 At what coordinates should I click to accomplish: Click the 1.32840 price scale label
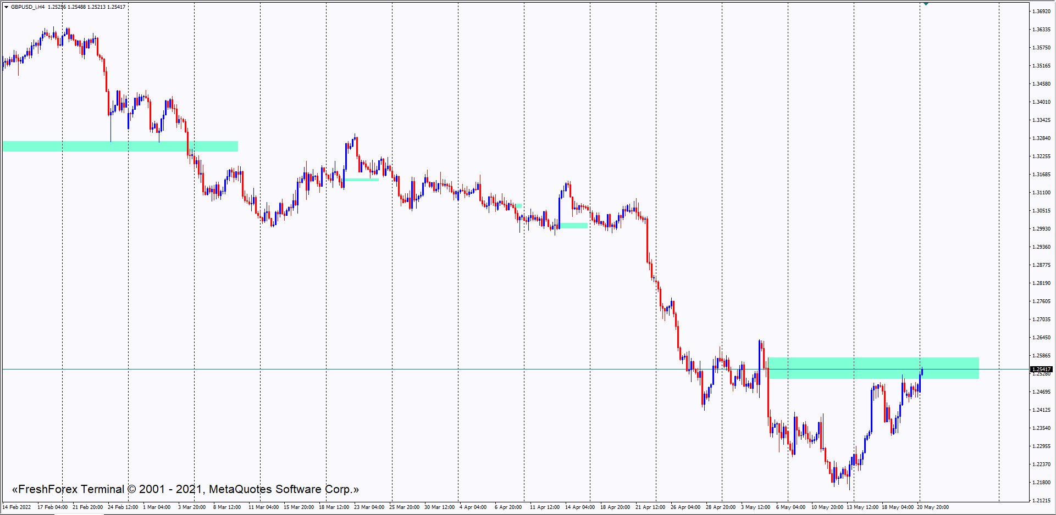click(1041, 138)
